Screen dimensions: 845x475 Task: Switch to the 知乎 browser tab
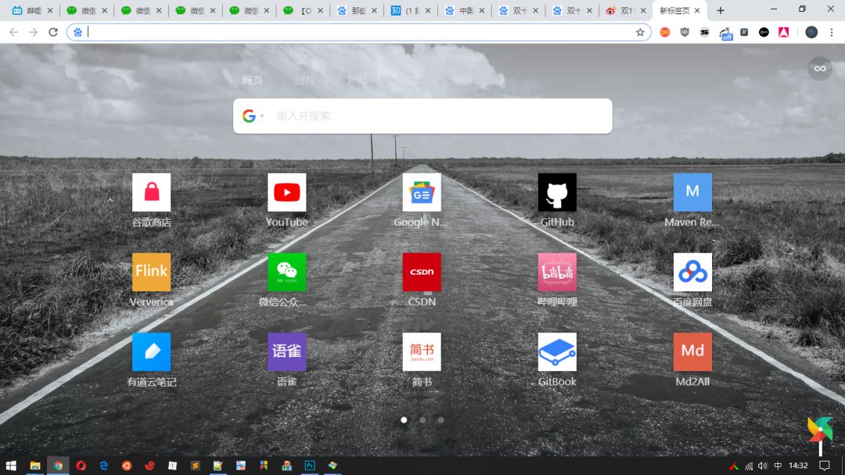coord(409,10)
